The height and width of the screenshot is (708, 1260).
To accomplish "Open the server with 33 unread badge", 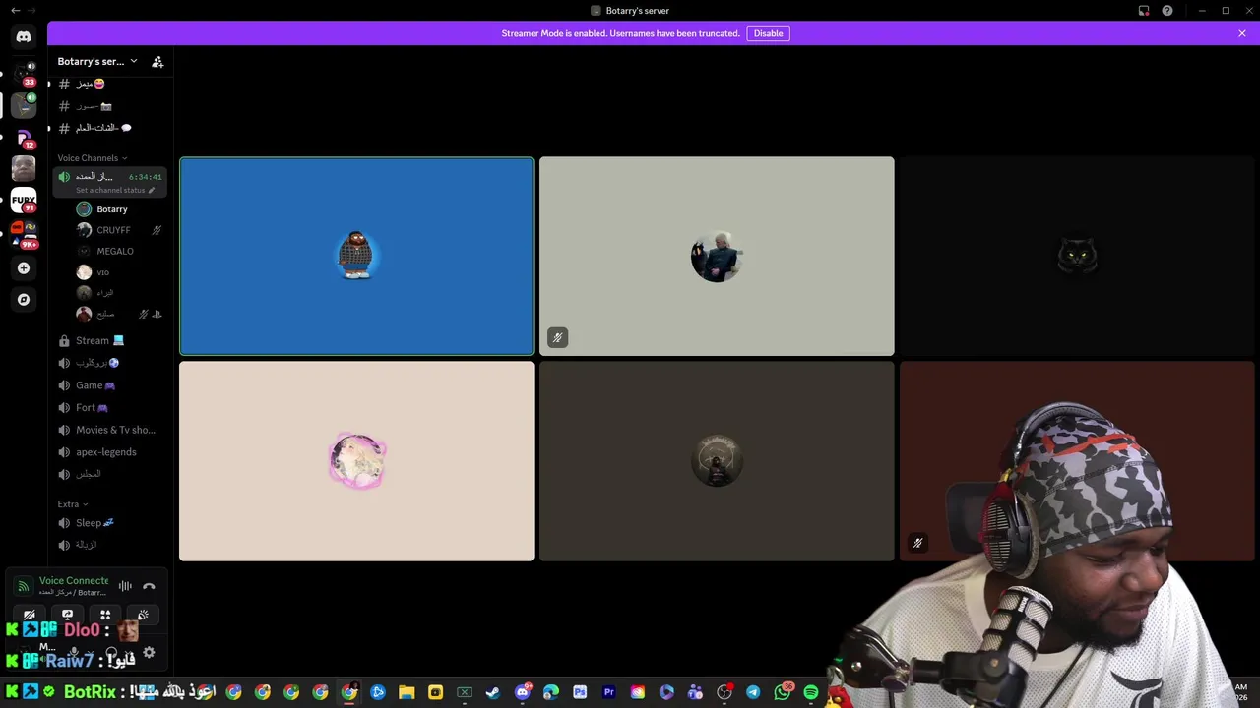I will coord(24,72).
